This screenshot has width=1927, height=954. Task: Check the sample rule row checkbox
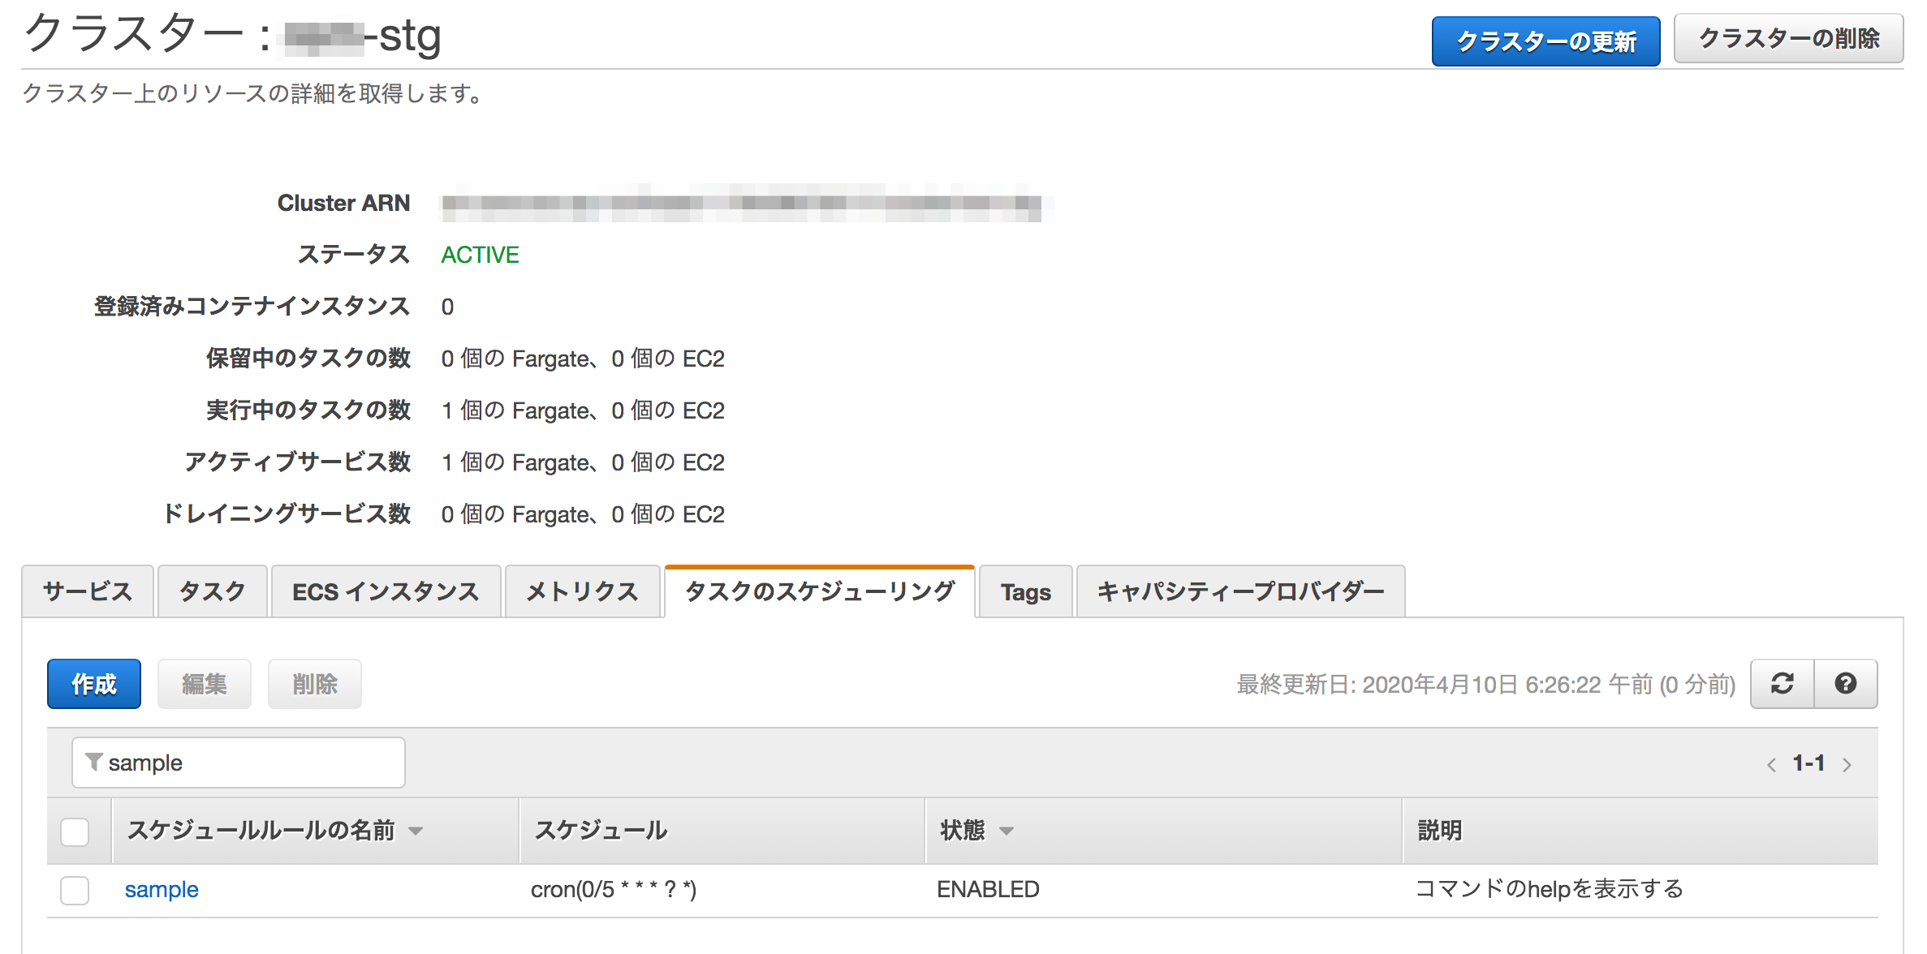[75, 890]
